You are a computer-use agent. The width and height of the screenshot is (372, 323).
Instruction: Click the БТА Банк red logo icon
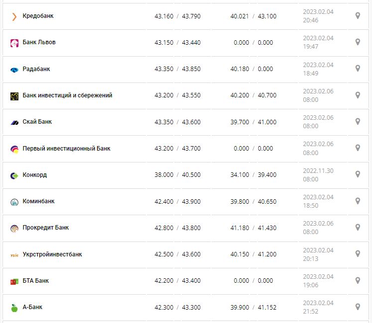tap(14, 282)
